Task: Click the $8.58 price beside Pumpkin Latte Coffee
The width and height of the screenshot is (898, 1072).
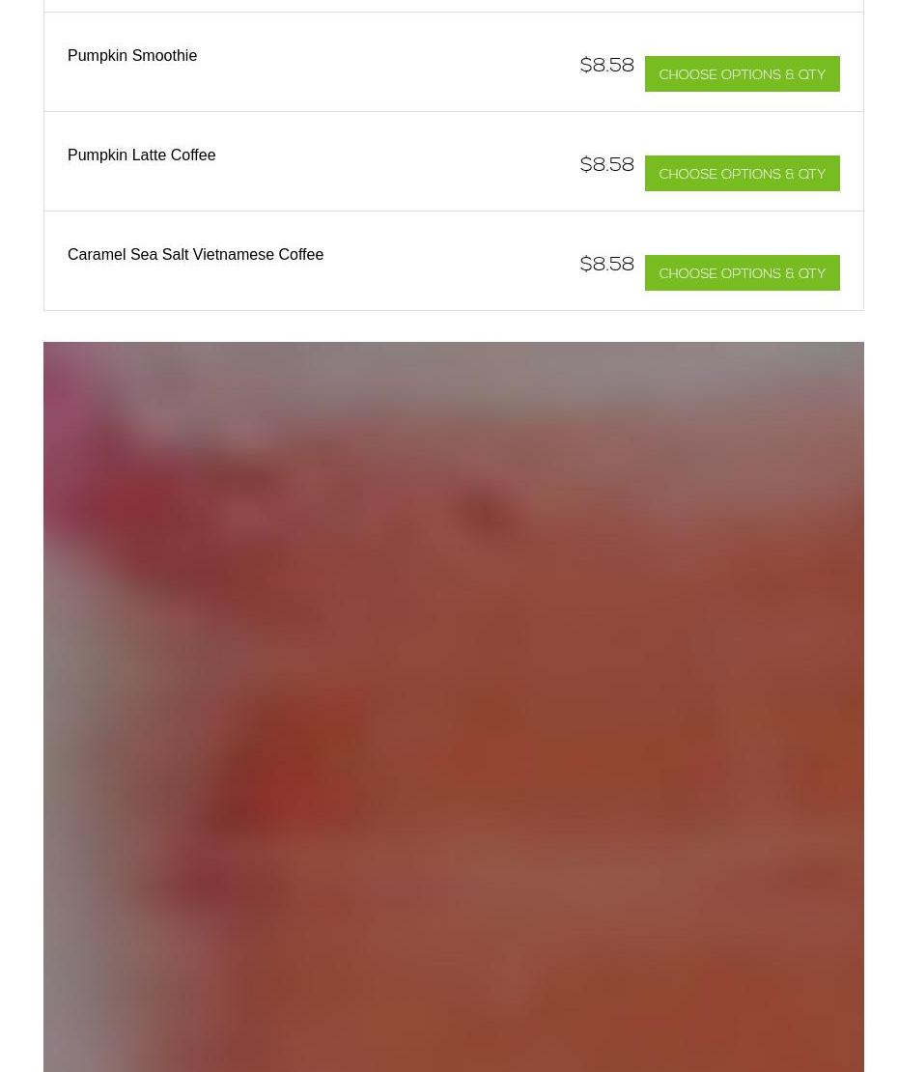Action: (606, 165)
